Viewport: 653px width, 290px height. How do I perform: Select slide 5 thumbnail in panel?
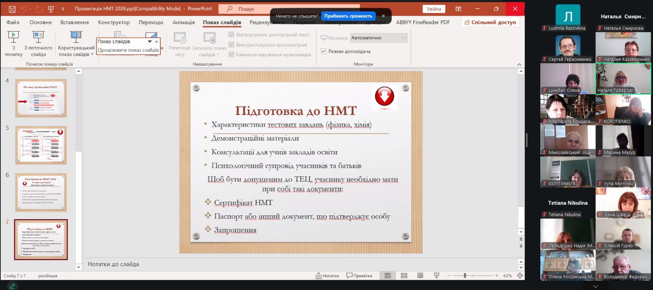pyautogui.click(x=41, y=145)
